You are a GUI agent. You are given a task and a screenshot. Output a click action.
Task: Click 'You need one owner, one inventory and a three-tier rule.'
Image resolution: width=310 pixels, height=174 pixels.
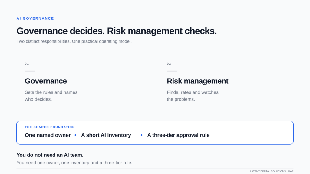(x=74, y=163)
